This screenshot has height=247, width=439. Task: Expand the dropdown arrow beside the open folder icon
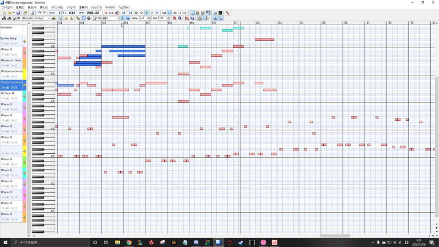tap(13, 13)
